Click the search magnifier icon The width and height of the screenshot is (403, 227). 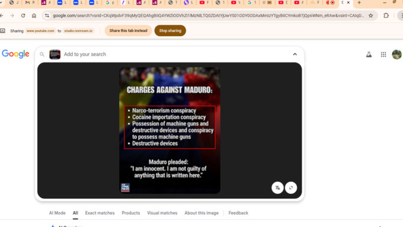42,54
